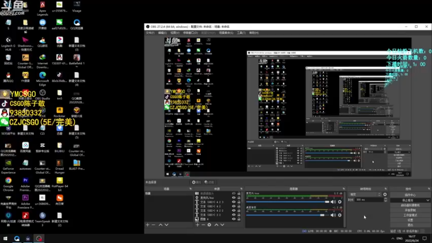Open TeamSpeak 3 desktop icon
Viewport: 432px width, 243px height.
point(43,219)
